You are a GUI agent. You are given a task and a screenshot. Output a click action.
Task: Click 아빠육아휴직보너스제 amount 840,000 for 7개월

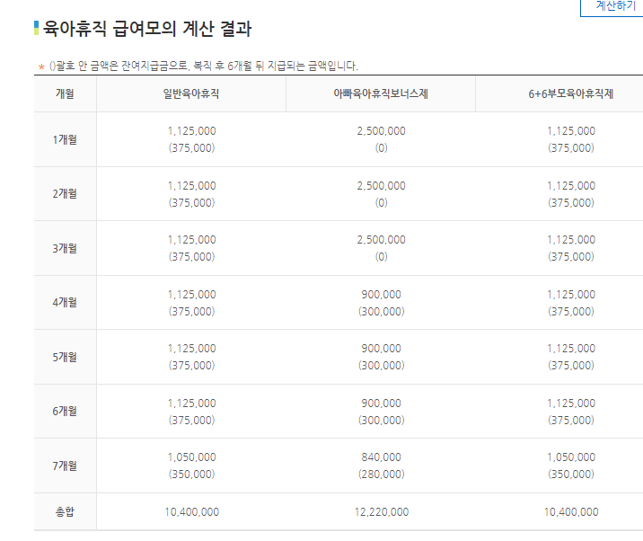(381, 457)
